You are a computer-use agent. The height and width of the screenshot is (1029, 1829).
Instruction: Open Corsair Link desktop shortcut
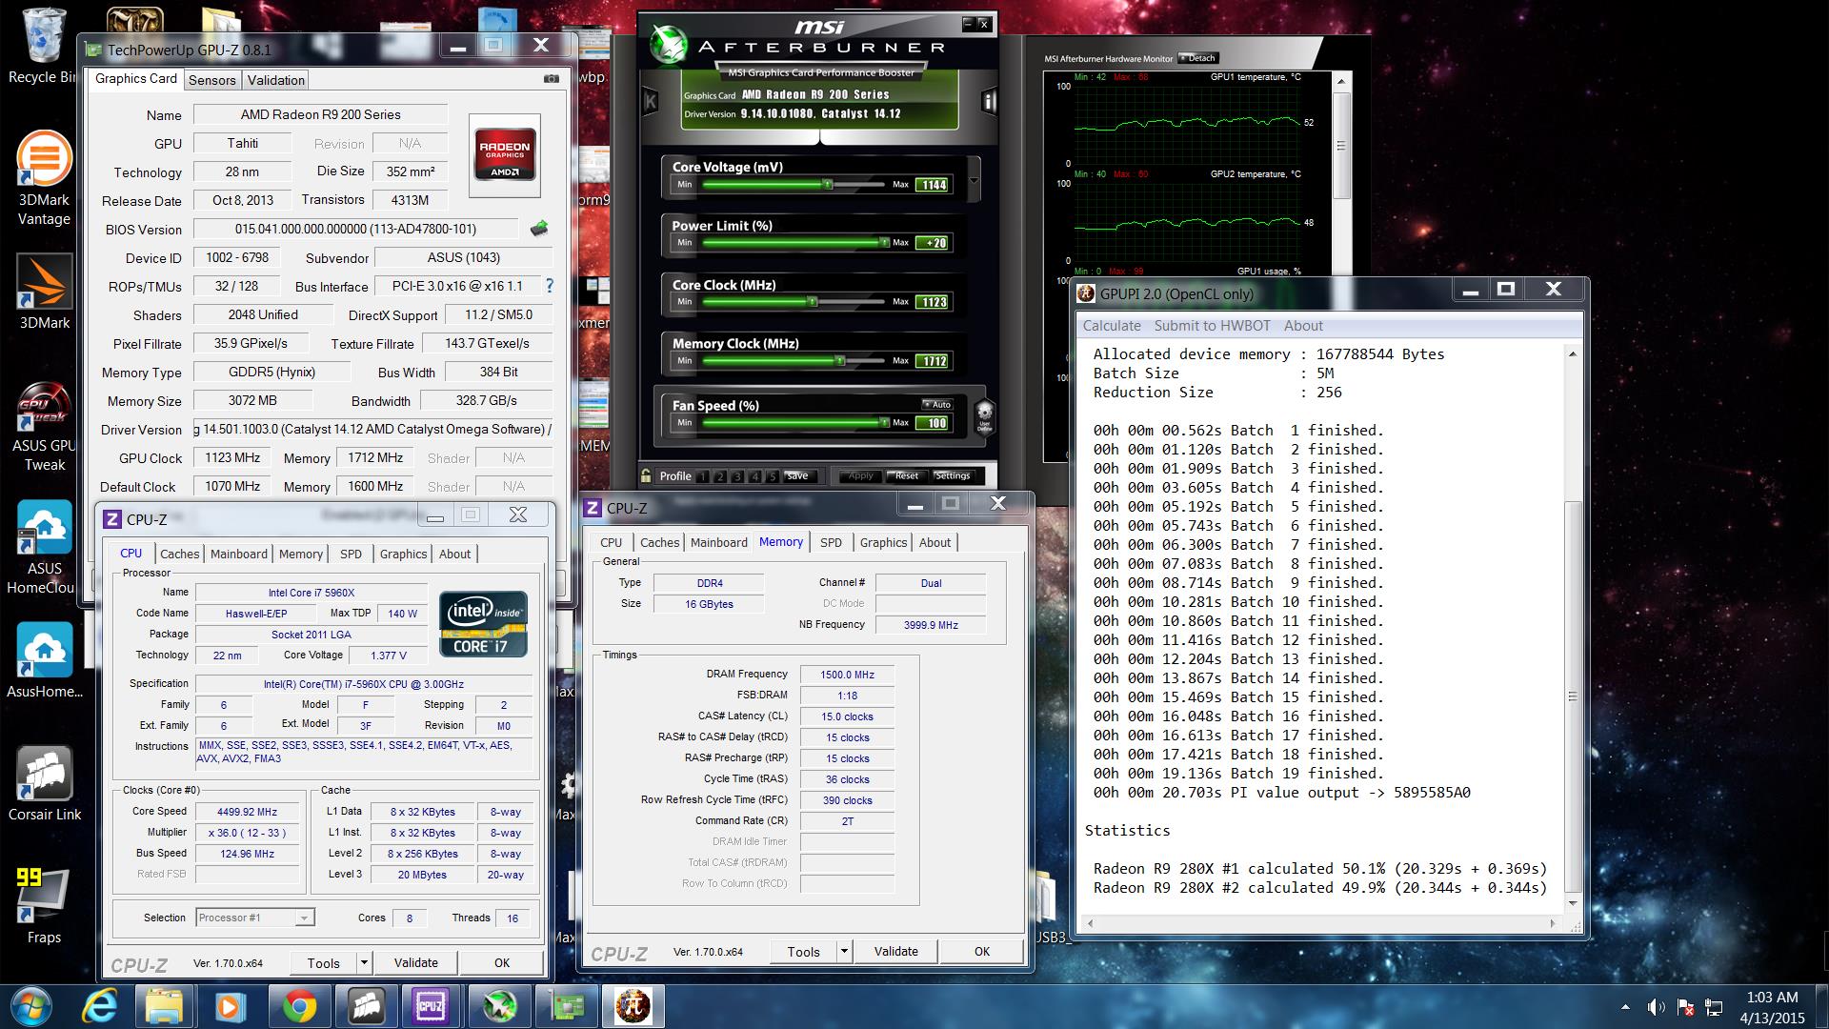(x=44, y=783)
